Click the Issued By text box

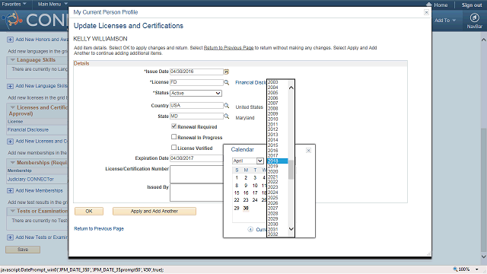pyautogui.click(x=196, y=193)
